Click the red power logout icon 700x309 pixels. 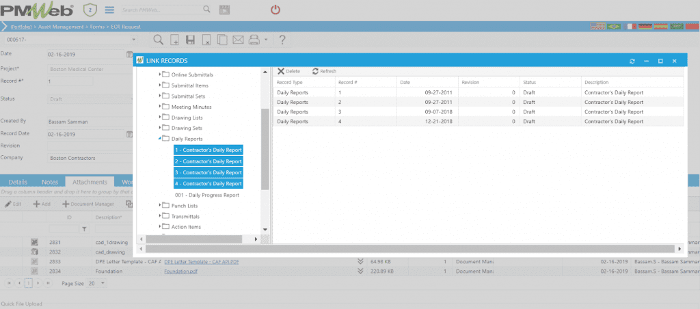[275, 10]
